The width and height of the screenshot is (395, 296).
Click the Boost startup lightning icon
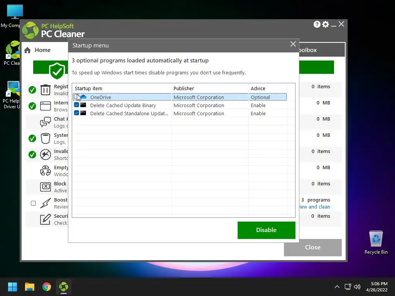point(46,203)
